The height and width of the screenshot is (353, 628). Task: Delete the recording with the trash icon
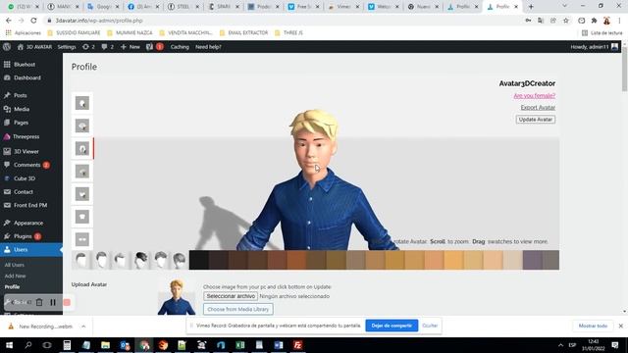click(39, 303)
